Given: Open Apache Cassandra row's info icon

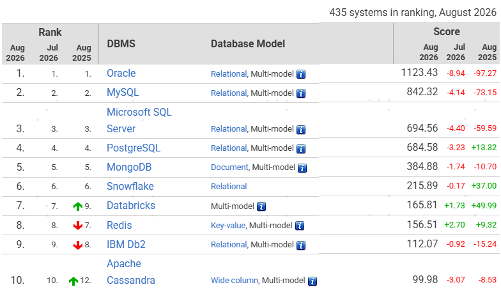Looking at the screenshot, I should (x=312, y=281).
